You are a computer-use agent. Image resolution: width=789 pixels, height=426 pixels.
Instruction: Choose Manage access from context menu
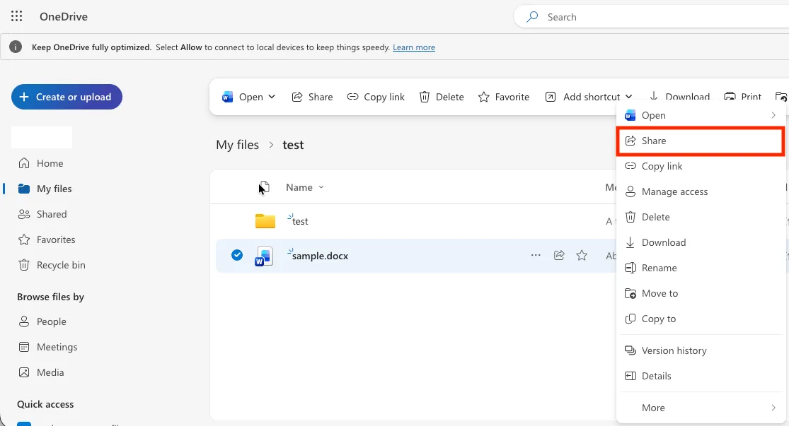pos(701,191)
